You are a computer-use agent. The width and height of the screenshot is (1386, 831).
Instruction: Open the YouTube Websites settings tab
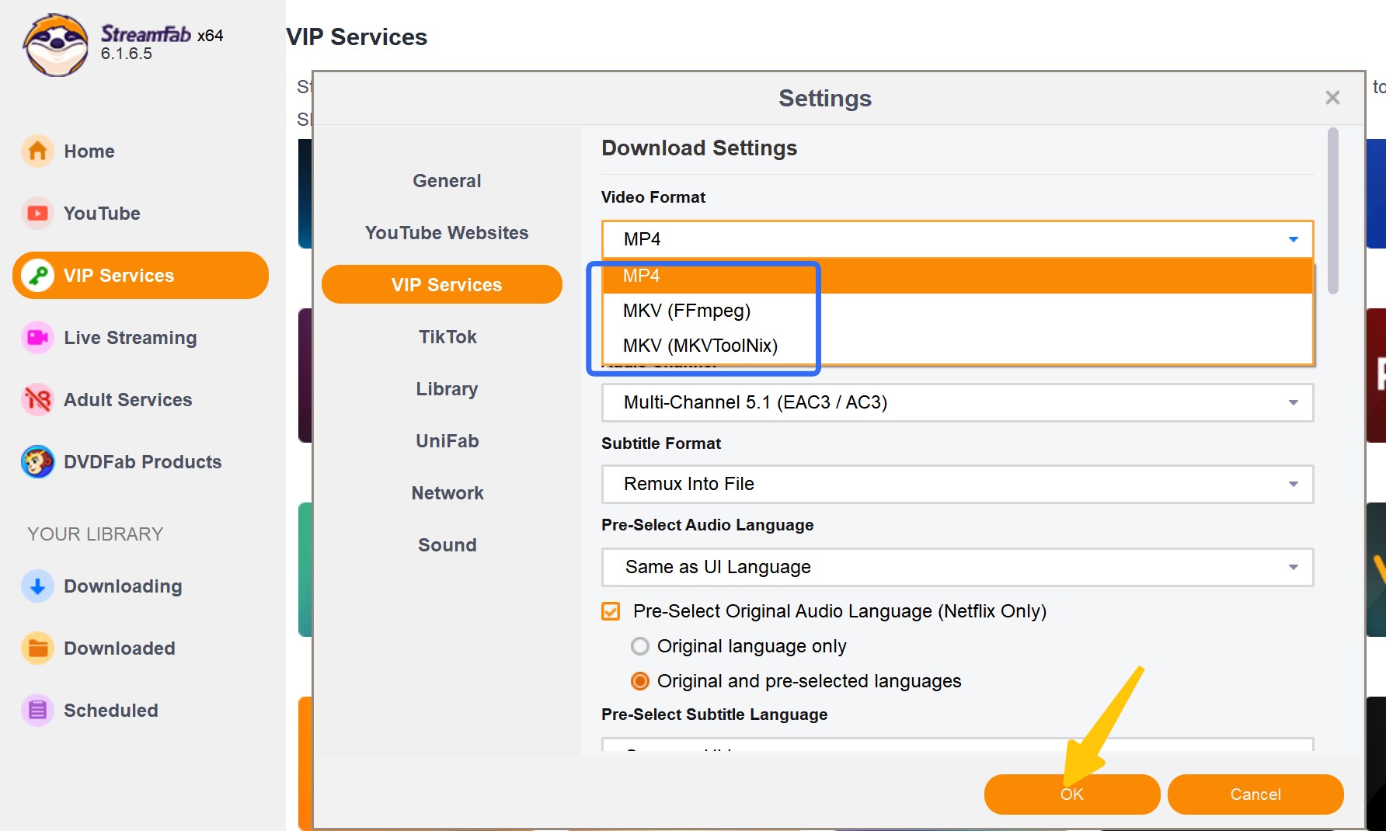coord(447,233)
